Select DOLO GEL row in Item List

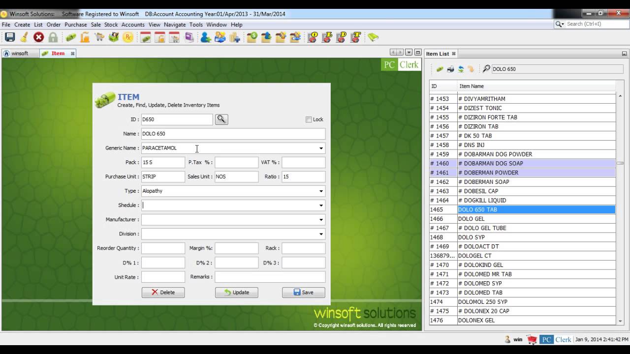pyautogui.click(x=522, y=219)
